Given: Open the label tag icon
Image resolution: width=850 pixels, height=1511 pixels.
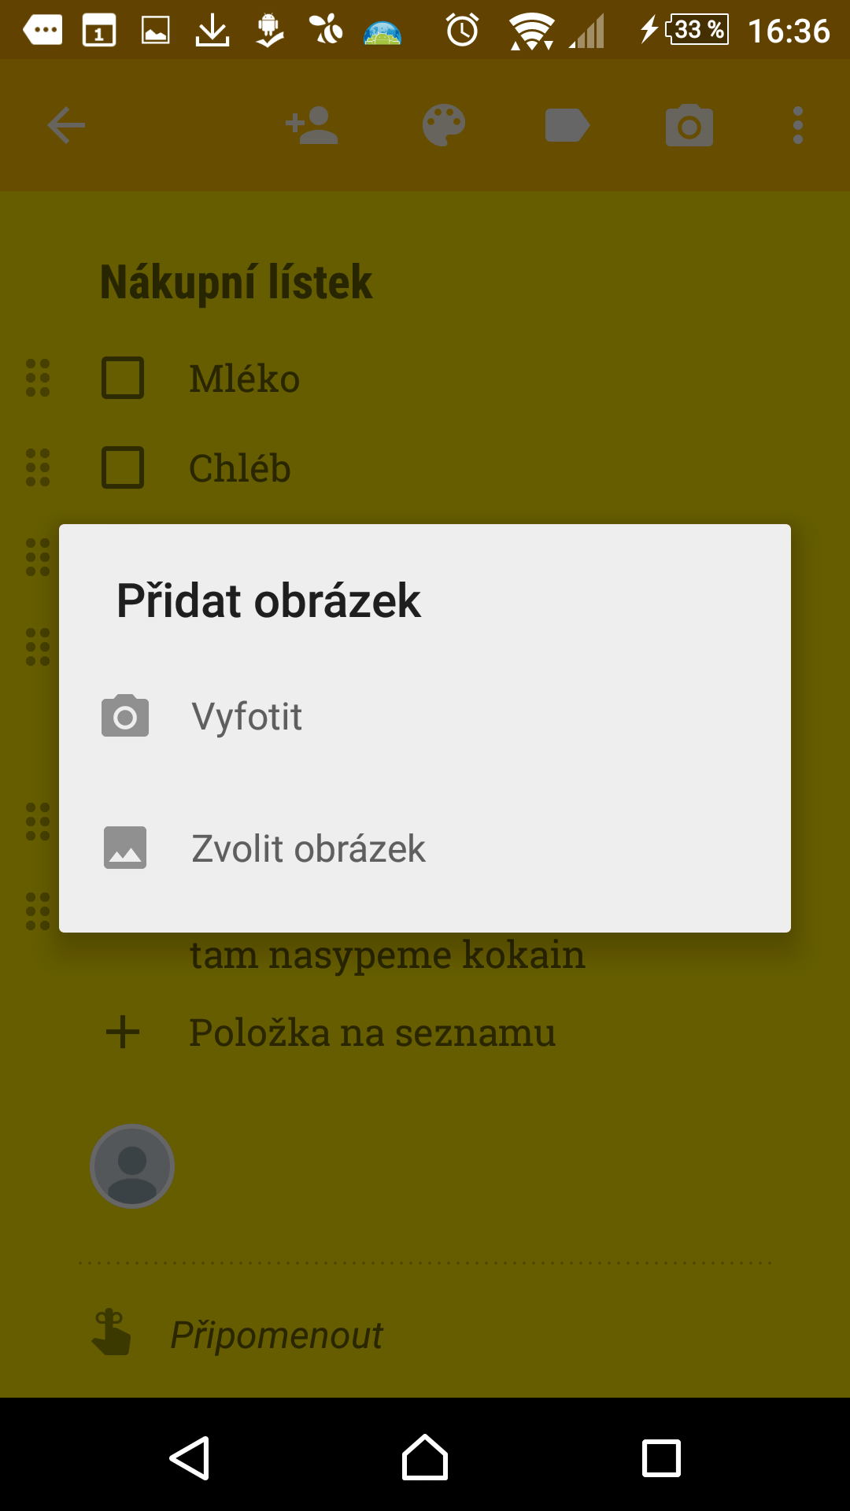Looking at the screenshot, I should pyautogui.click(x=567, y=126).
